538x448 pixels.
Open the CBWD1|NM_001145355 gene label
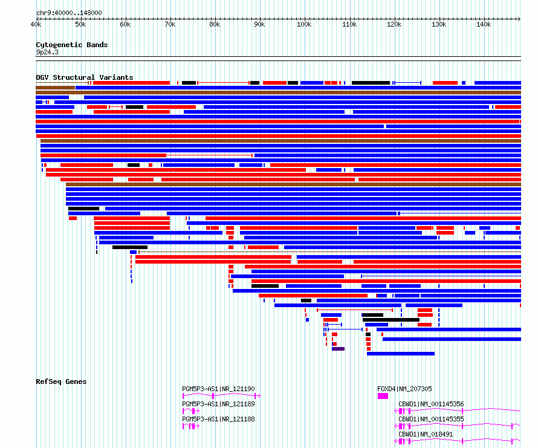[431, 419]
